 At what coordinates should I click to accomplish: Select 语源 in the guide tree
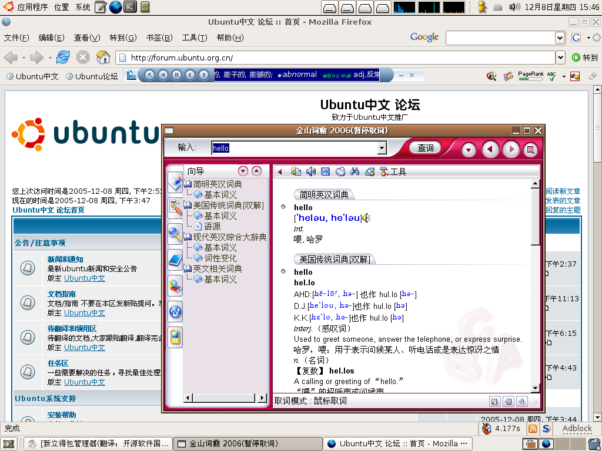(x=212, y=226)
